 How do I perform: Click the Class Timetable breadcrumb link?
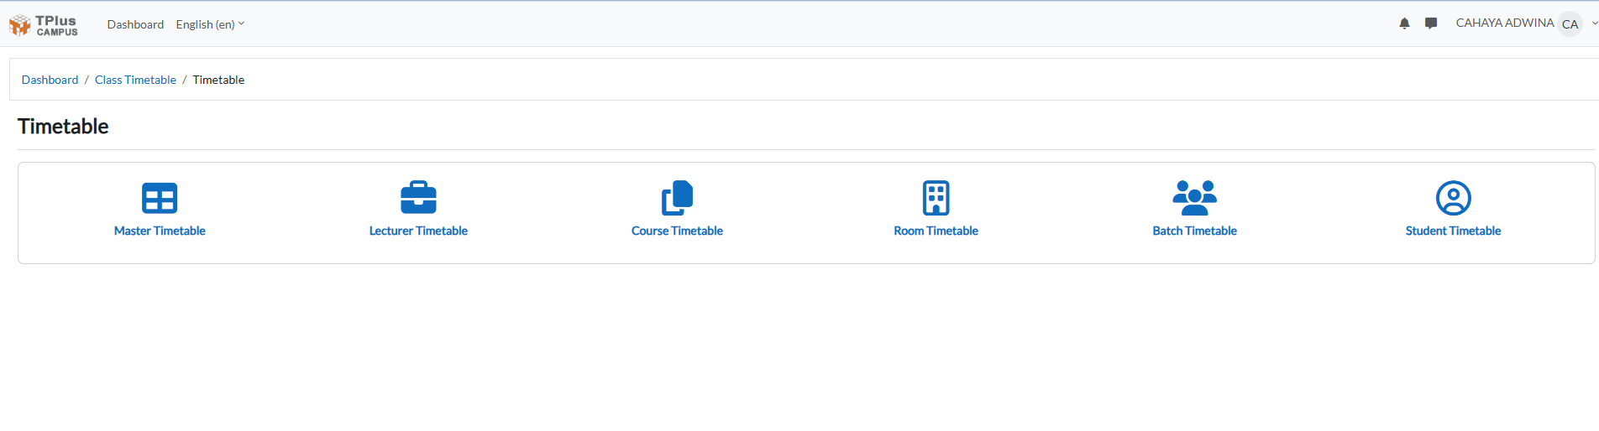[135, 80]
